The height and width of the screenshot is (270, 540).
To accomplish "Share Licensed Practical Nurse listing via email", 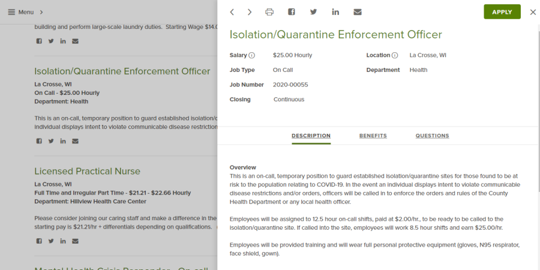I will [x=75, y=241].
